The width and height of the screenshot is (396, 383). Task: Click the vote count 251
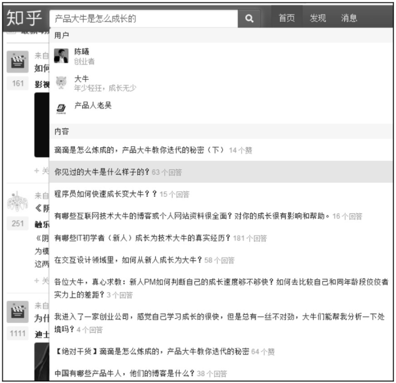point(18,223)
